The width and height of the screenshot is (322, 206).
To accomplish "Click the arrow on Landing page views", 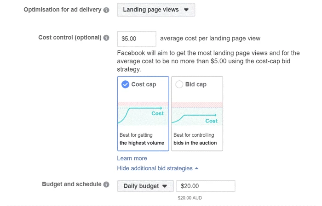I will (x=186, y=10).
